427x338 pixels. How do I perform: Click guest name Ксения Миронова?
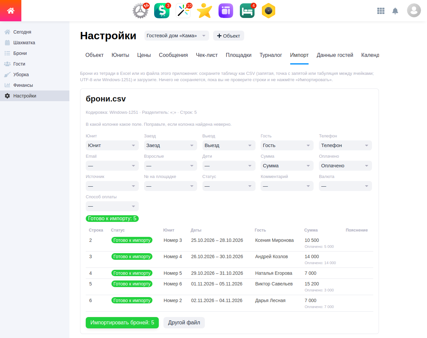(x=275, y=240)
